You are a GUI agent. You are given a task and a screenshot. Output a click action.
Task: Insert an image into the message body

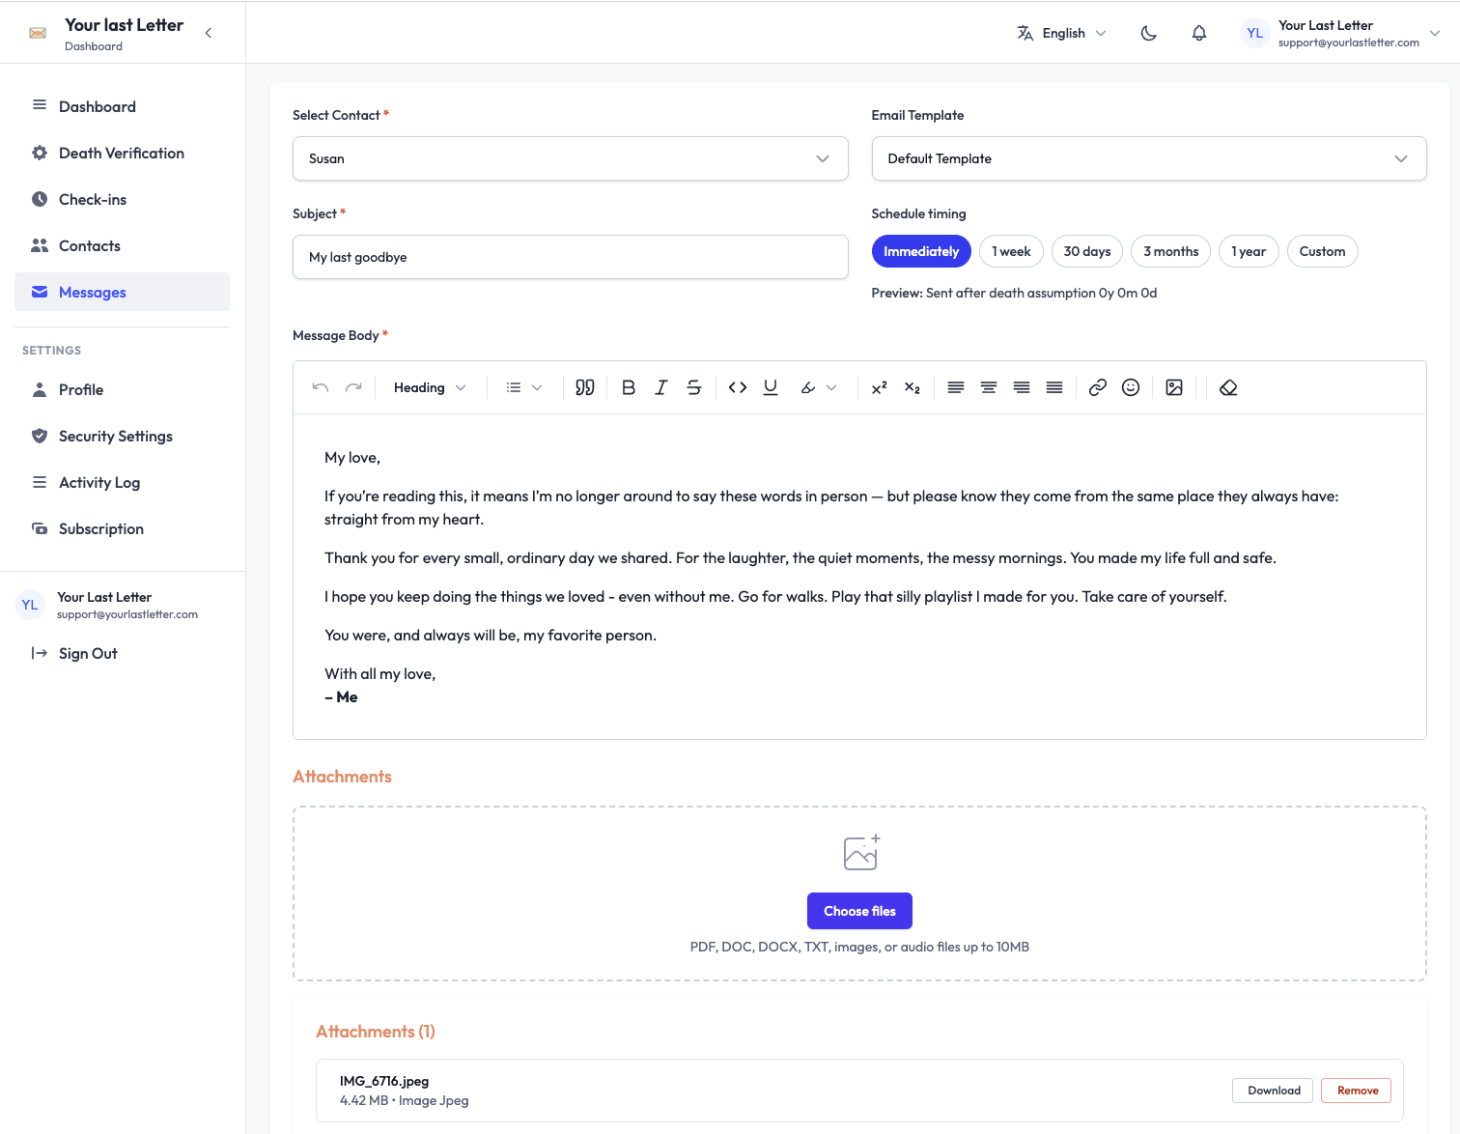(x=1174, y=387)
